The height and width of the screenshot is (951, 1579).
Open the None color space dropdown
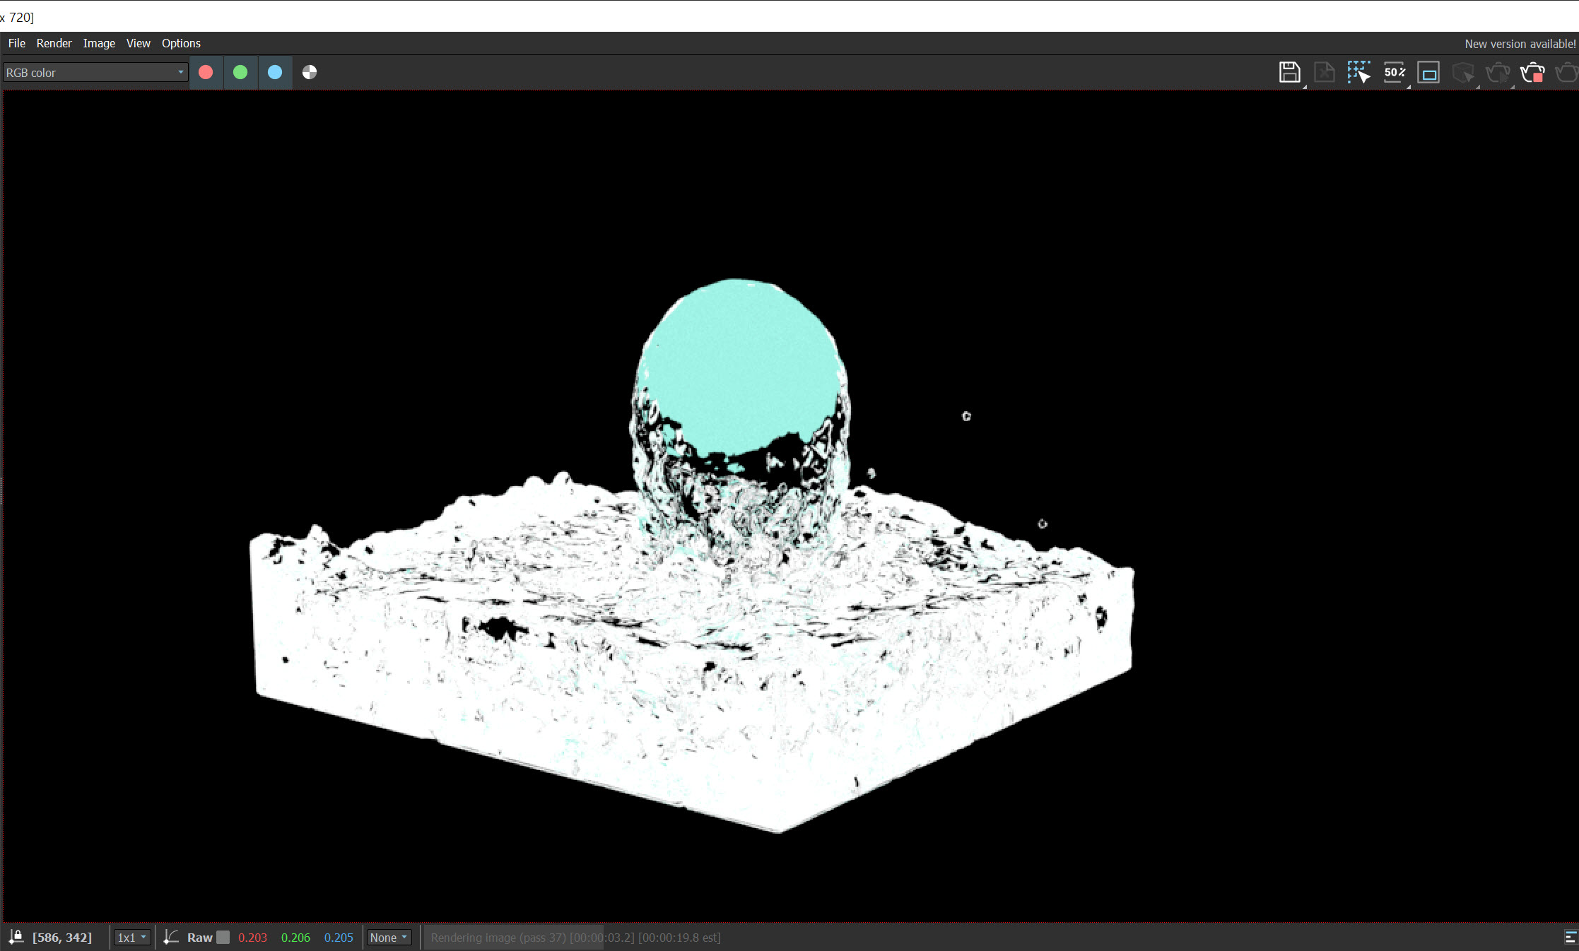click(x=389, y=937)
